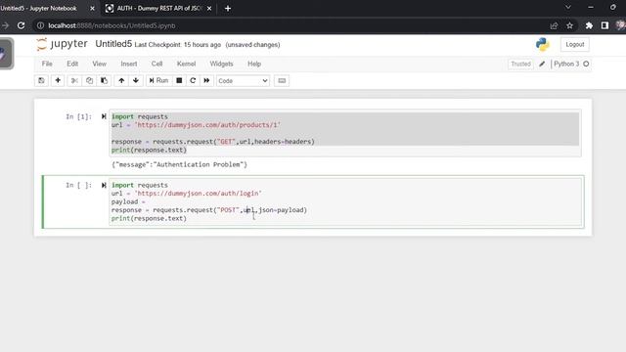Restart kernel and run all cells icon

tap(206, 80)
